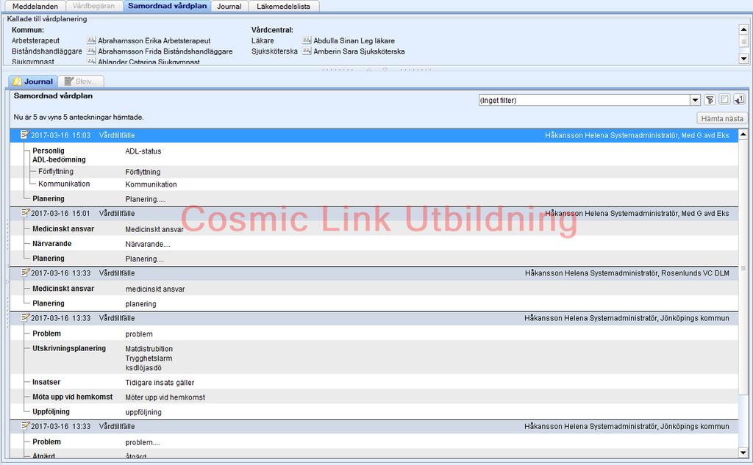Screen dimensions: 753x465
Task: Click the Möter upp vid hemkomst value text
Action: [165, 397]
